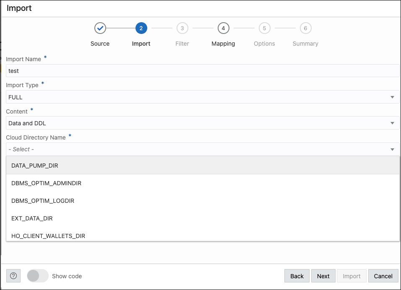Image resolution: width=401 pixels, height=290 pixels.
Task: Click the Summary step label
Action: 306,44
